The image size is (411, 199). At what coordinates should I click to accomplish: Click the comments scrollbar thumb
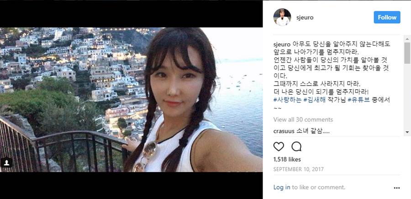click(x=407, y=53)
